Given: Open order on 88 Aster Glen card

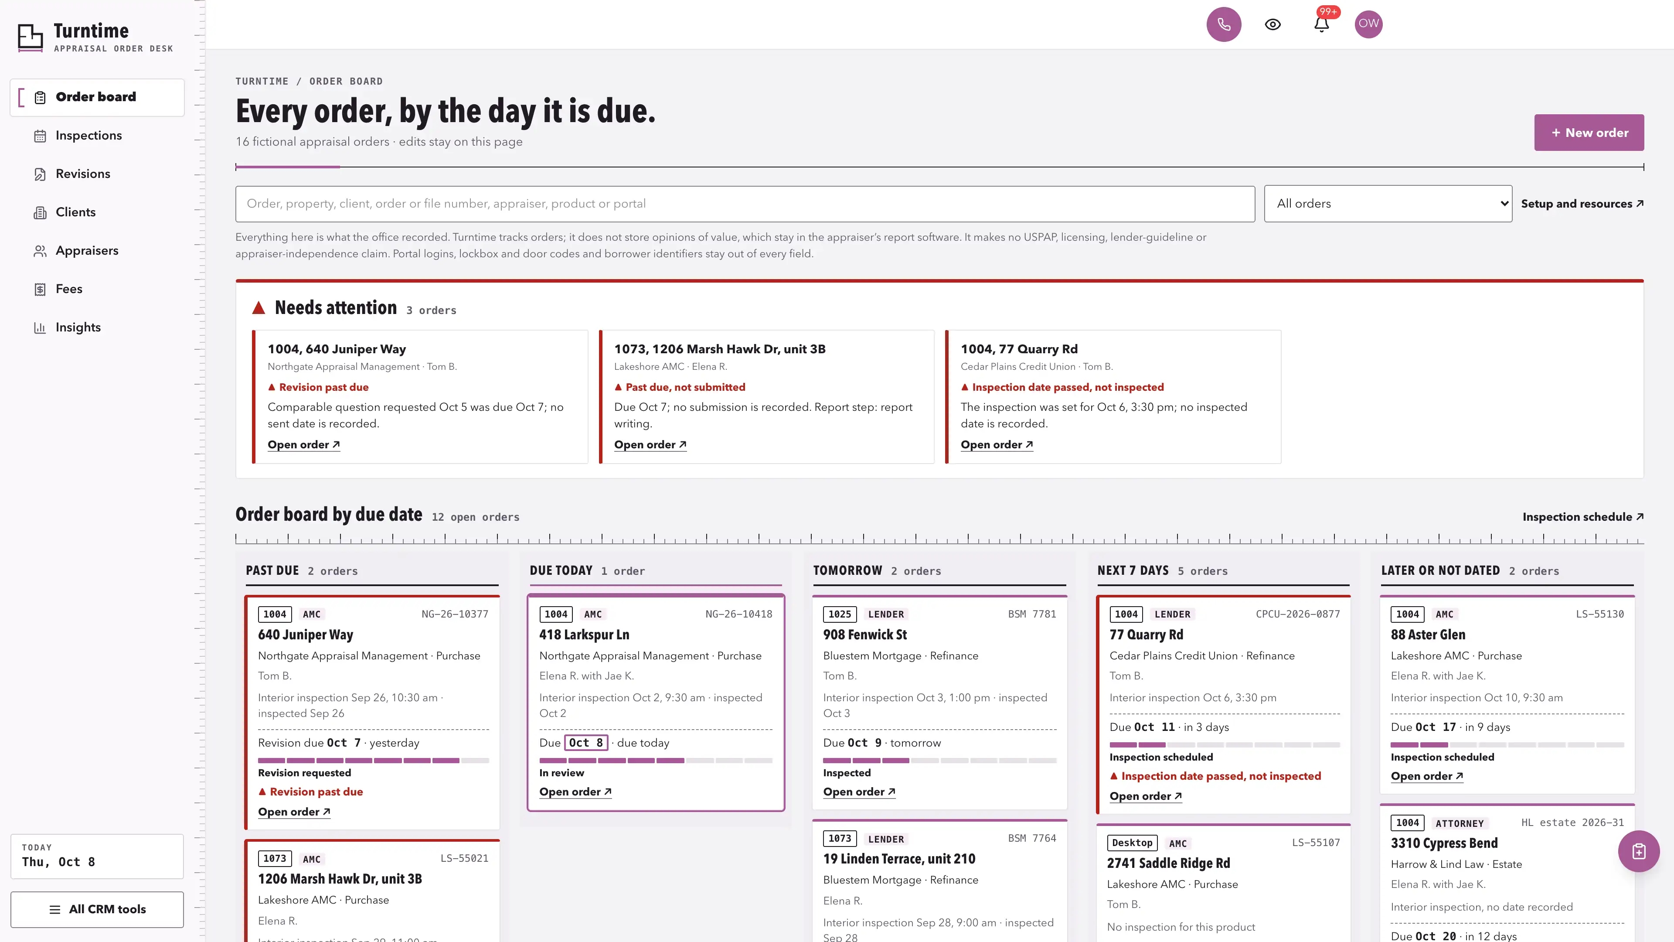Looking at the screenshot, I should pyautogui.click(x=1426, y=776).
